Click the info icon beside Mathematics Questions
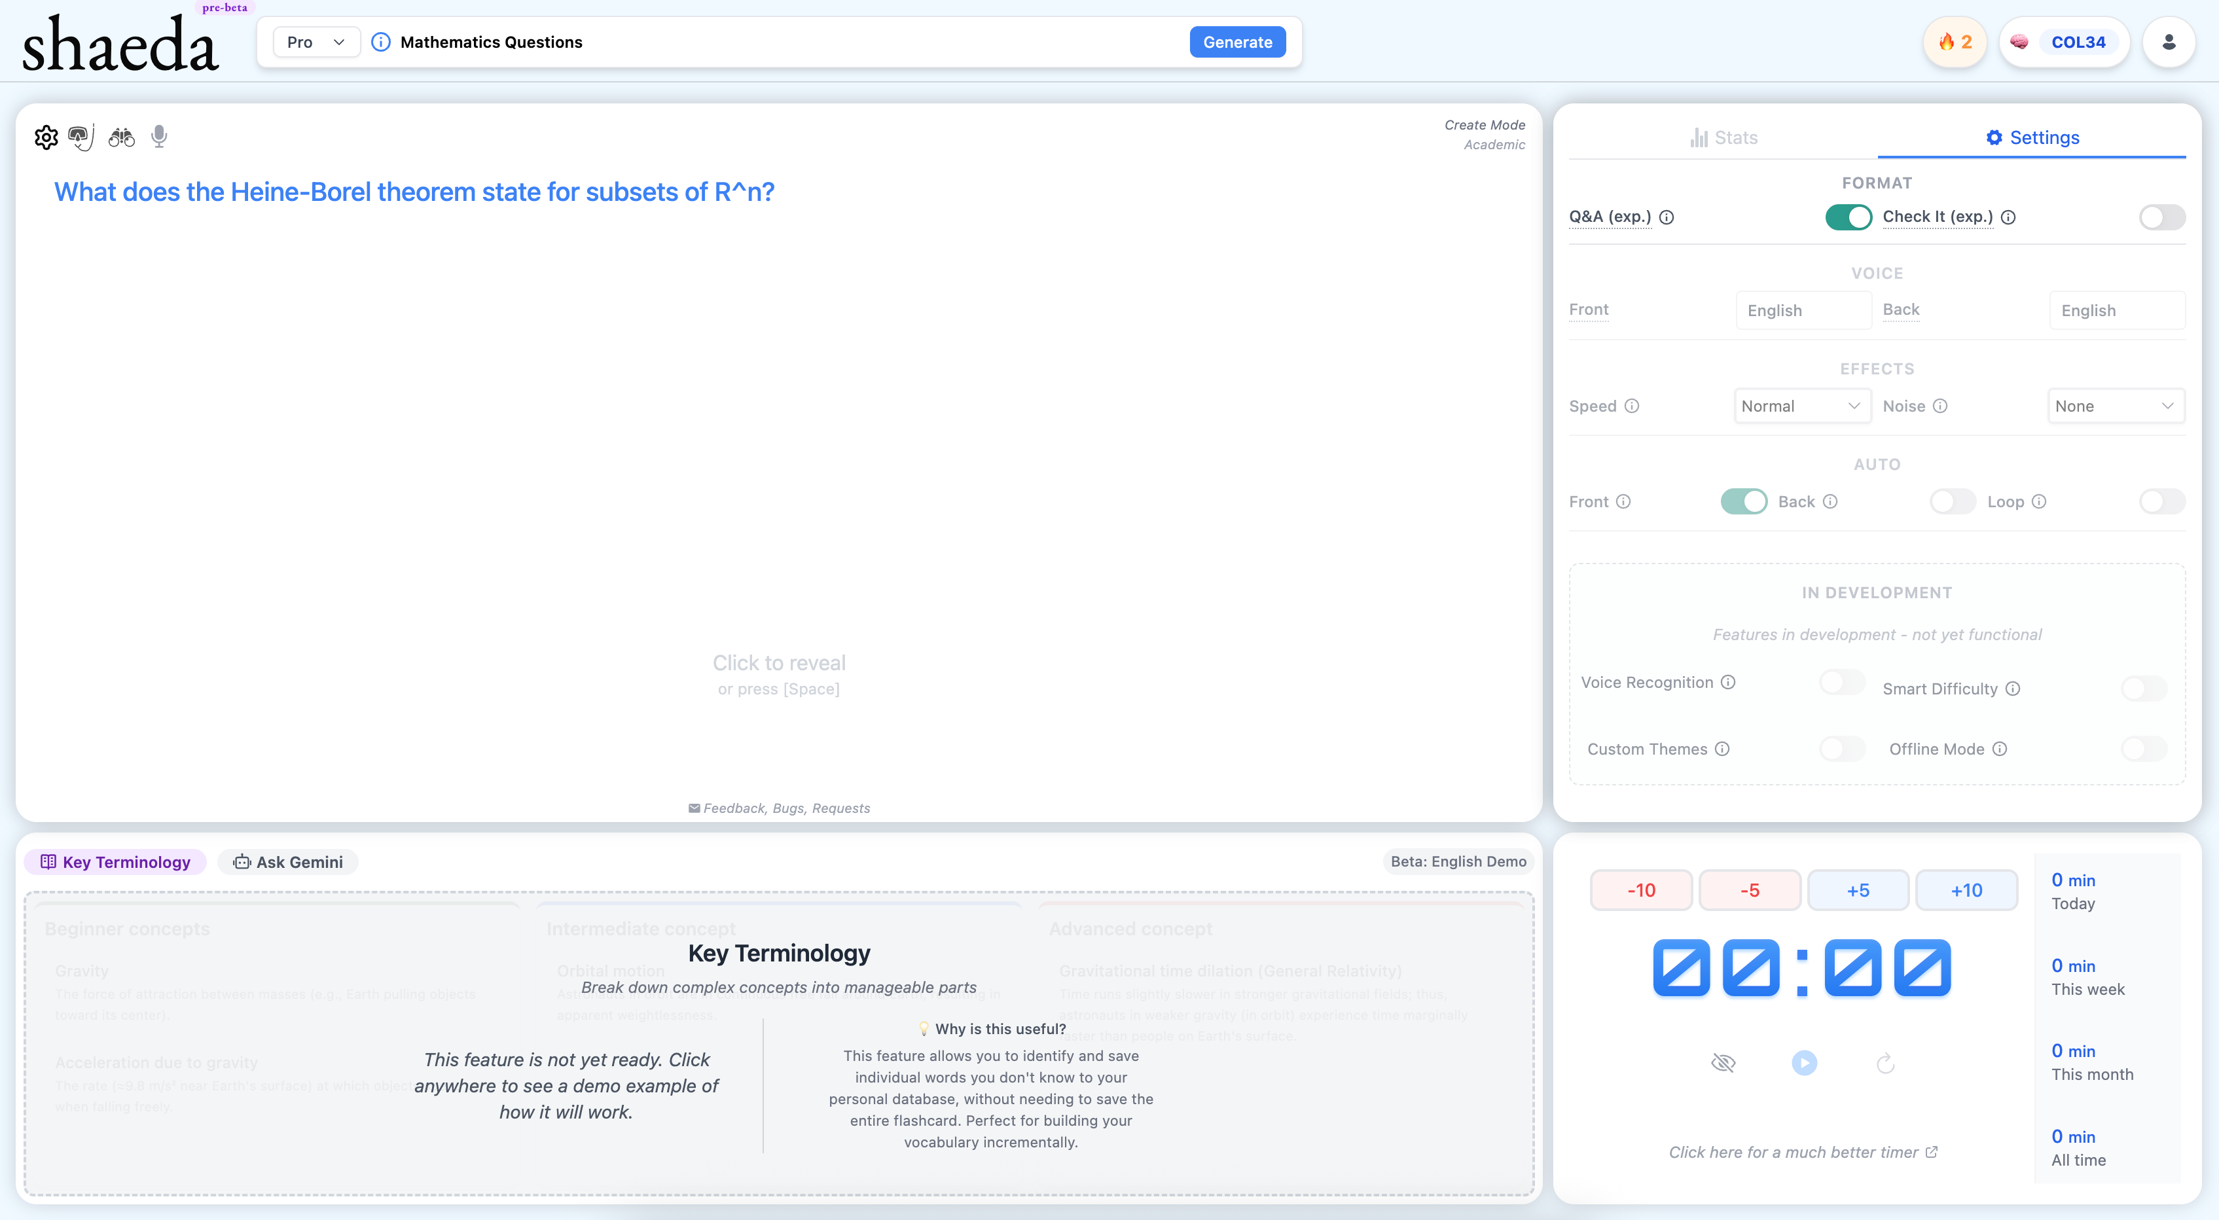2219x1220 pixels. click(381, 43)
